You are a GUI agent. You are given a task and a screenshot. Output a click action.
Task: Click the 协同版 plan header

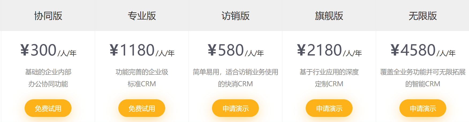48,16
